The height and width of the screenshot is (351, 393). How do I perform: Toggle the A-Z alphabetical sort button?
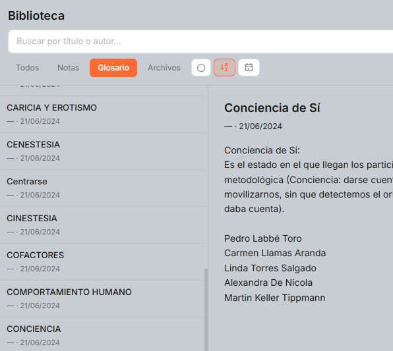[224, 68]
